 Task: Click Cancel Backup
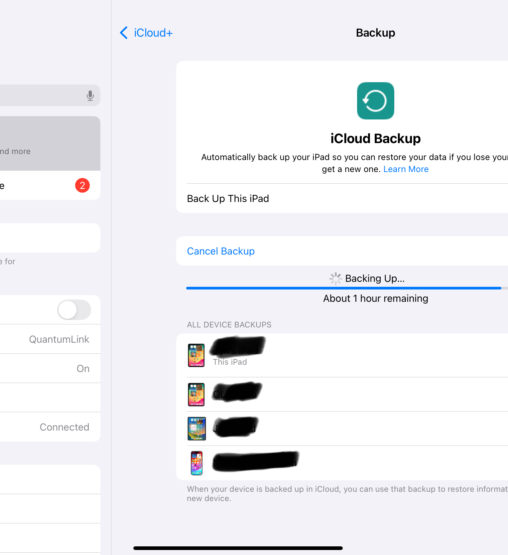(x=221, y=251)
